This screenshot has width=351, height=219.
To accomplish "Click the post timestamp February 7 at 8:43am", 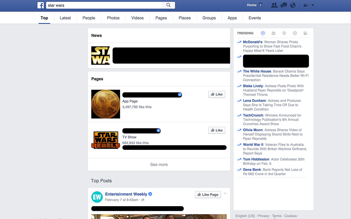I will (x=121, y=200).
